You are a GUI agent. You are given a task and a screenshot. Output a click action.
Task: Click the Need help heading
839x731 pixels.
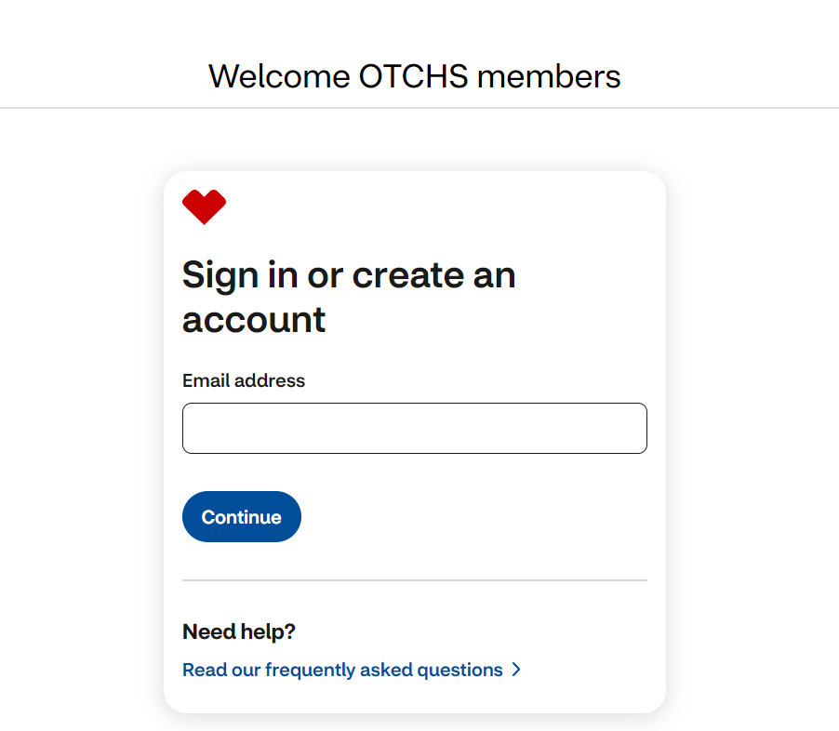pyautogui.click(x=238, y=631)
